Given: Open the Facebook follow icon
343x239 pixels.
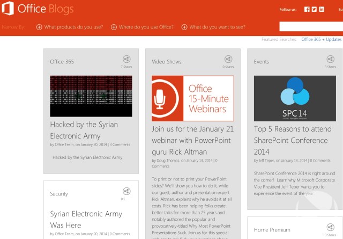Looking at the screenshot, I should [307, 9].
